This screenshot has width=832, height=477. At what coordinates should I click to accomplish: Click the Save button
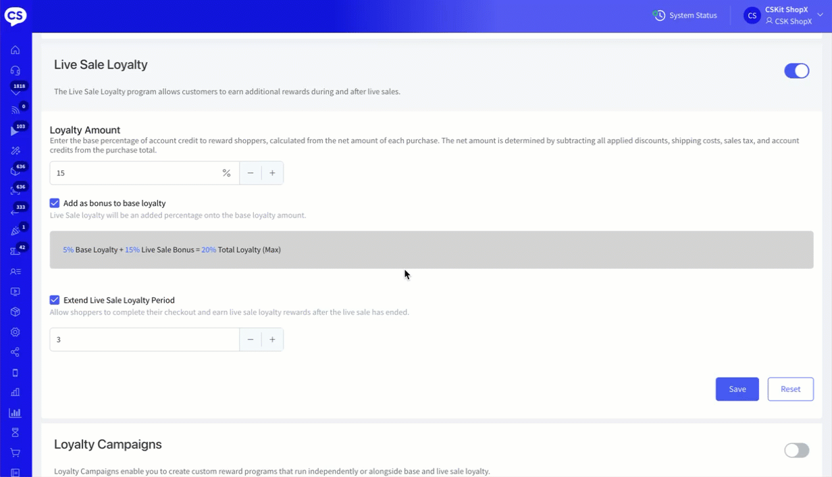click(737, 389)
